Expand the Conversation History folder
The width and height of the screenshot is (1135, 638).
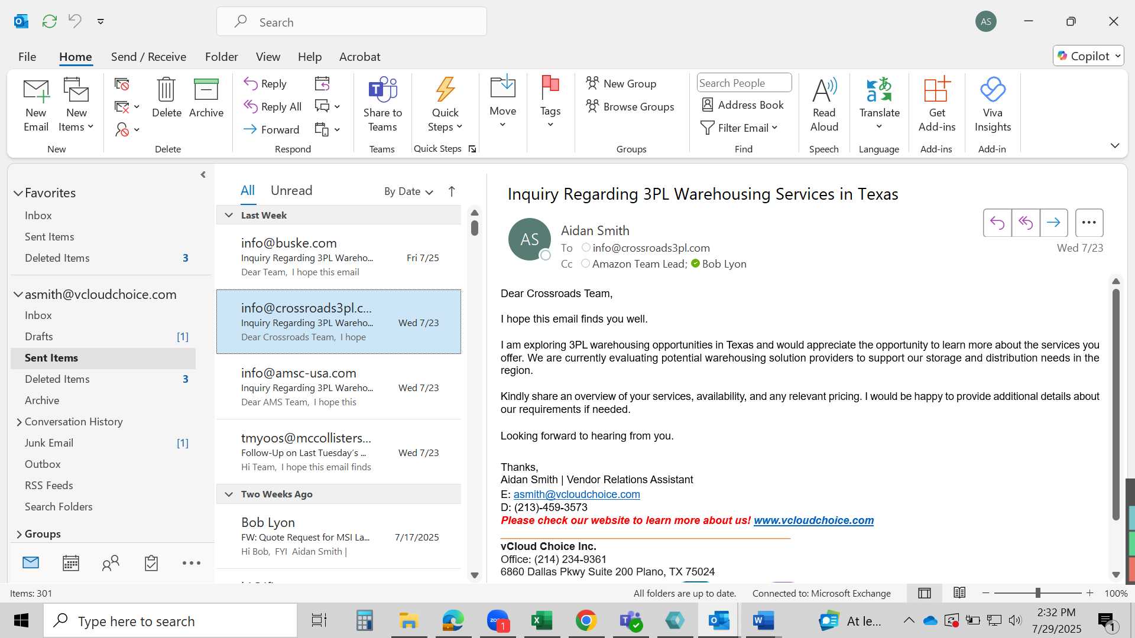tap(19, 422)
